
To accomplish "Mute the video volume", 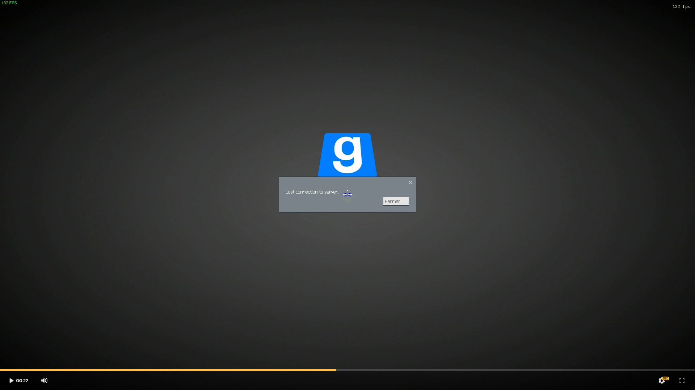I will point(44,381).
